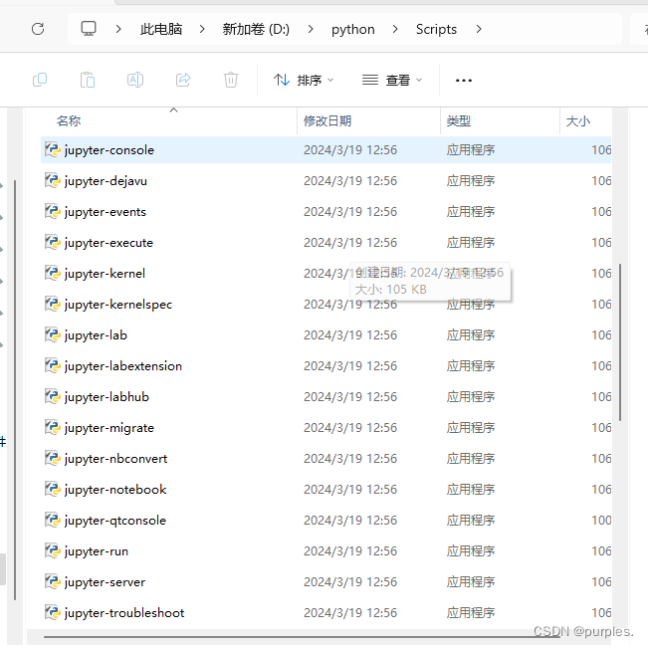648x648 pixels.
Task: Click the file name jupyter-migrate
Action: tap(109, 428)
